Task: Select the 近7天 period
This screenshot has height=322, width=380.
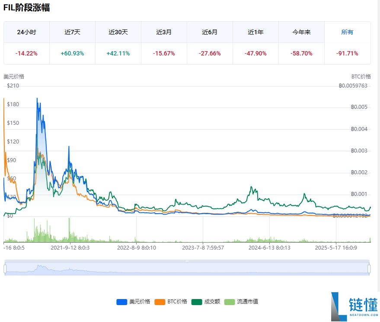Action: 72,32
